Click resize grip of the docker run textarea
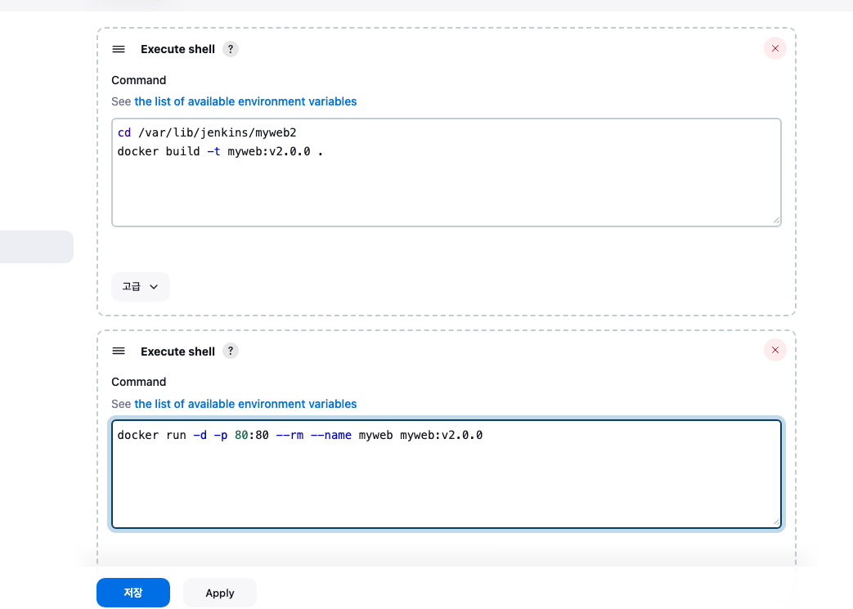The width and height of the screenshot is (853, 609). 776,522
